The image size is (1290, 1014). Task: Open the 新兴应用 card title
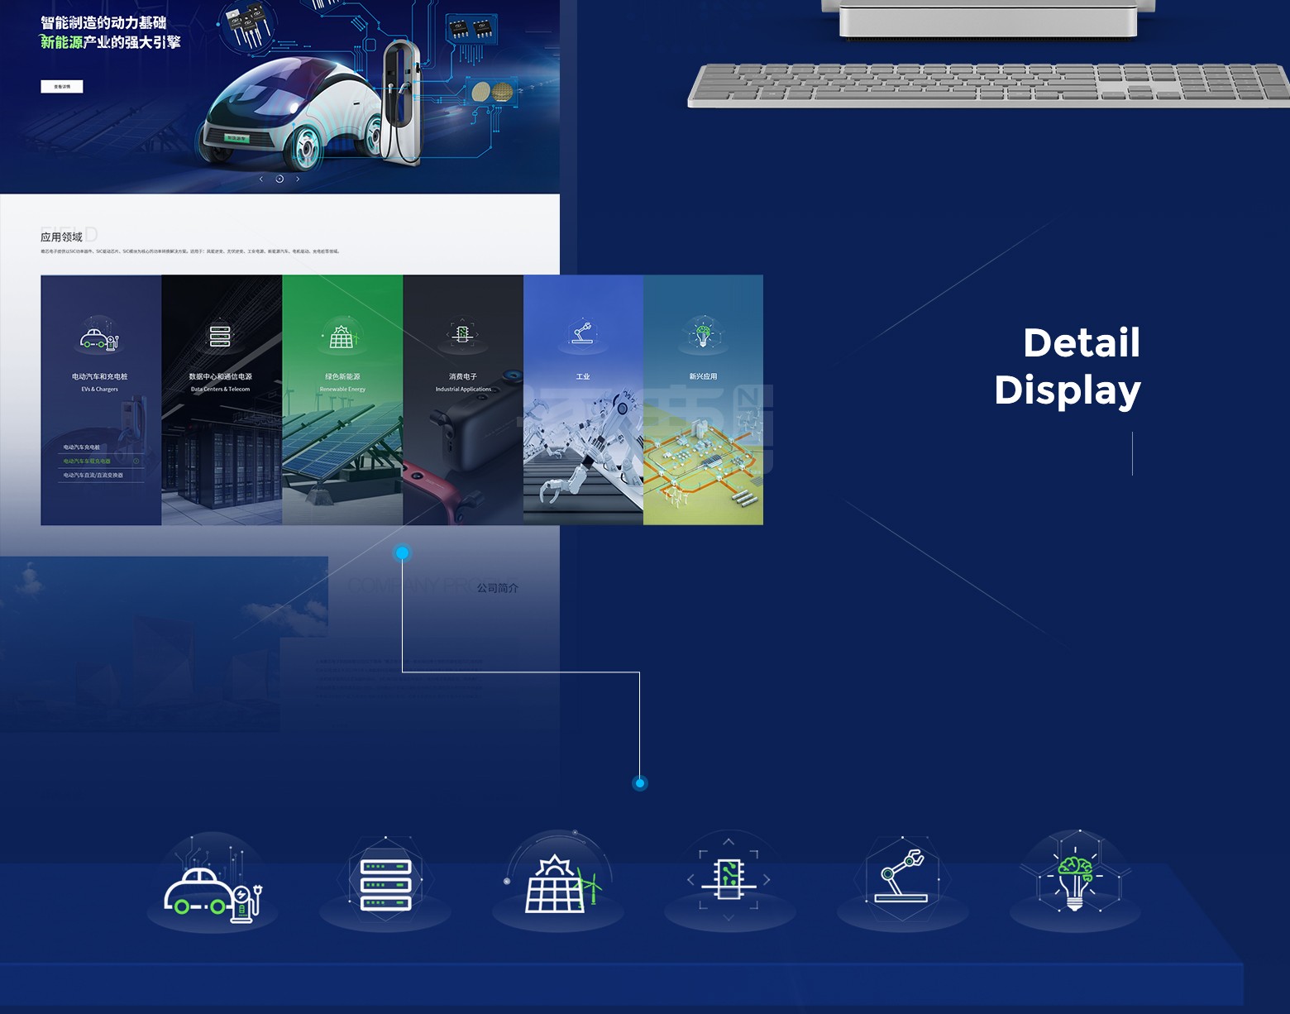coord(704,376)
